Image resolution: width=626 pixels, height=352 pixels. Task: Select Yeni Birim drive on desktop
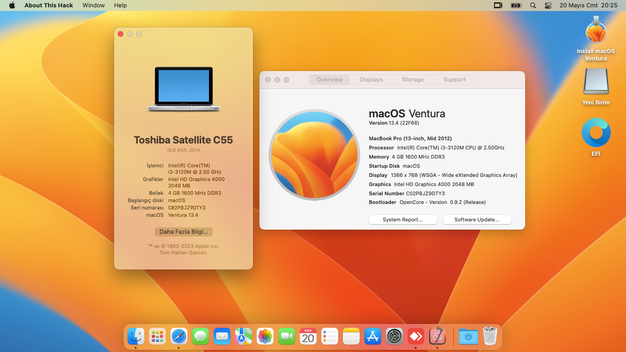click(x=596, y=87)
